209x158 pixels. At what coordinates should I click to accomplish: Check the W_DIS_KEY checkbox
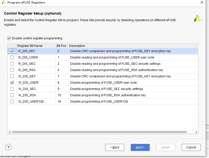[12, 76]
